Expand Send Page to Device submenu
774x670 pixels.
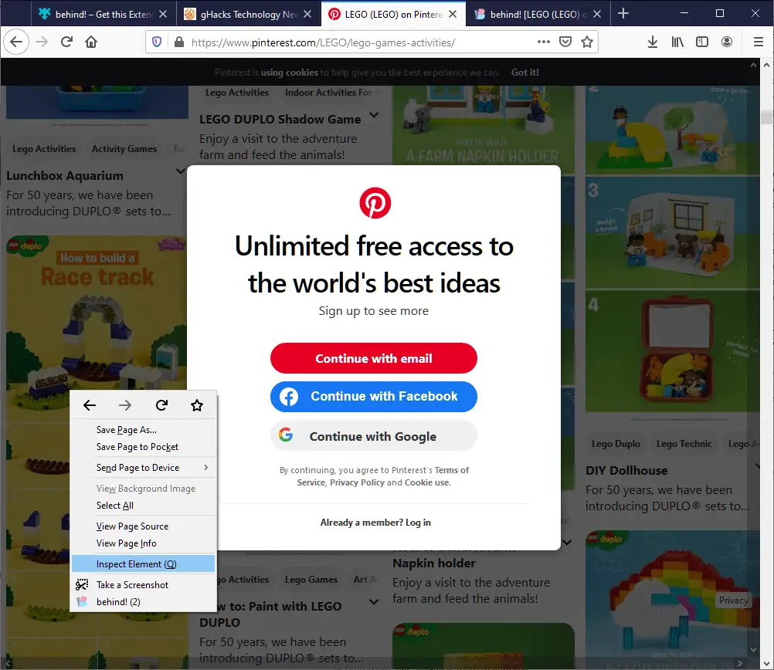143,467
